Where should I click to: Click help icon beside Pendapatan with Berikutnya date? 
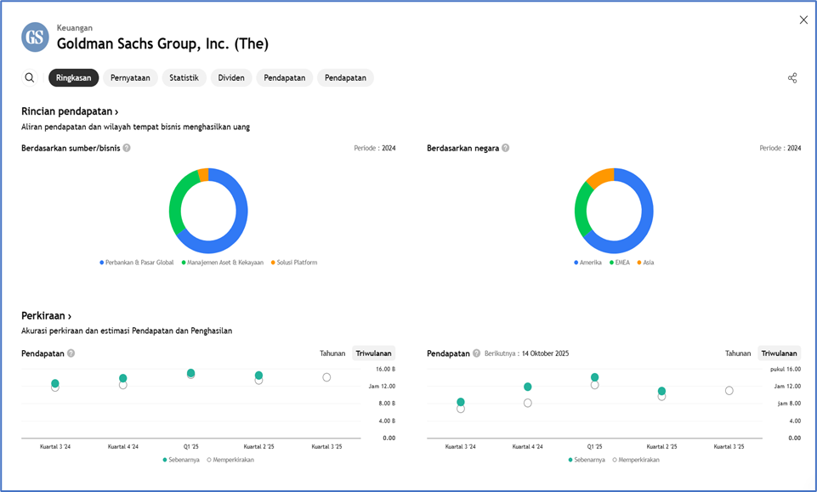(x=477, y=353)
